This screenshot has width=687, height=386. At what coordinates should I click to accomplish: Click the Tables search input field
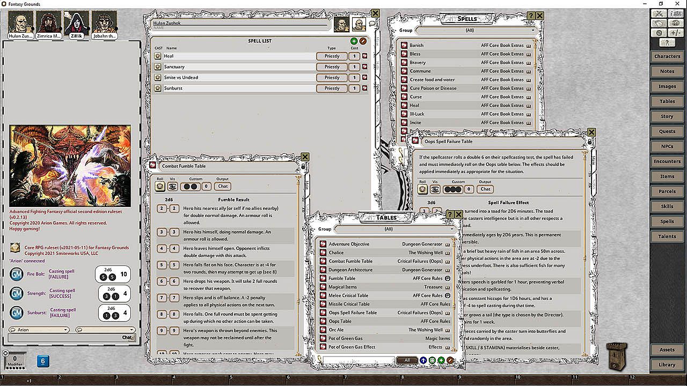[x=359, y=360]
